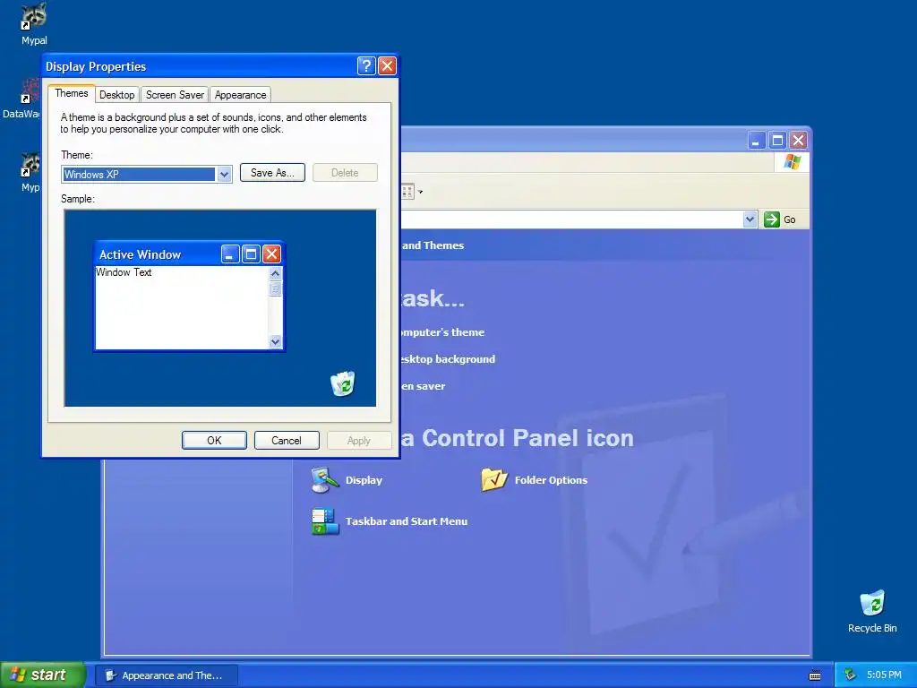Click the Apply button

(x=359, y=441)
